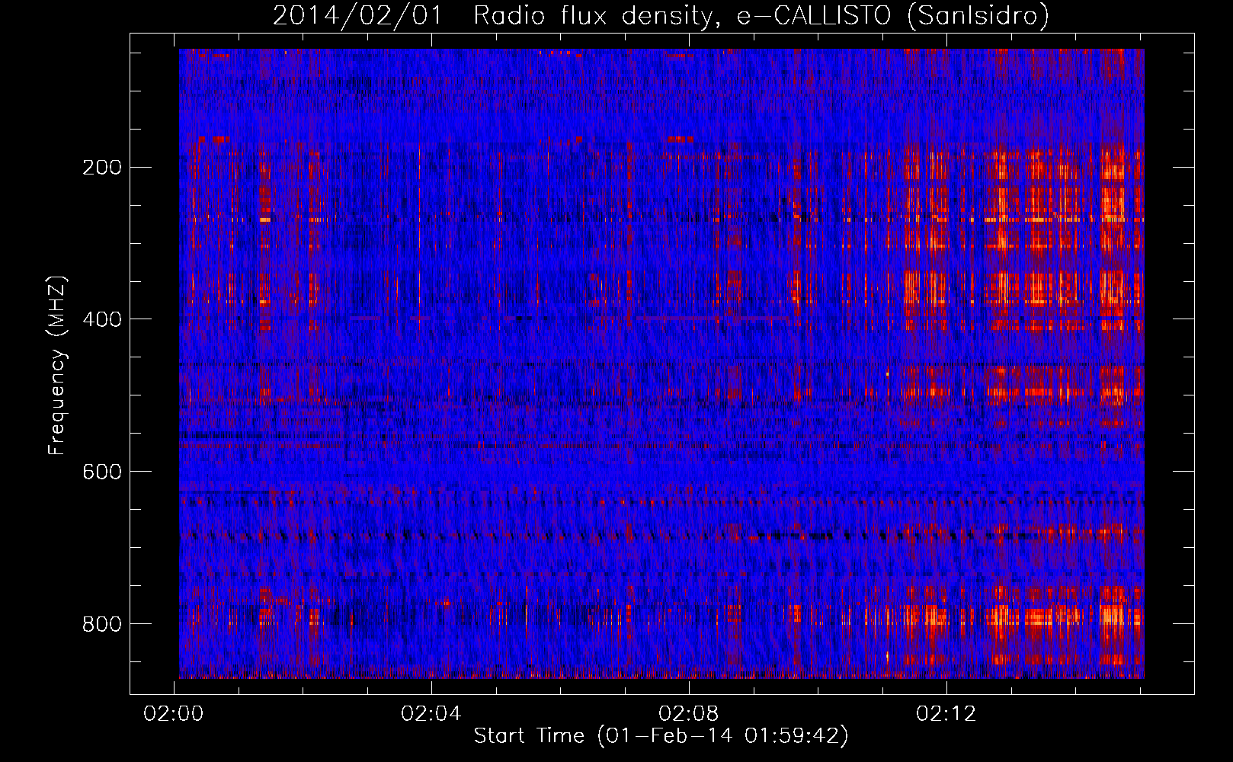Click the 'Frequency (MHZ)' y-axis label
1233x762 pixels.
[x=57, y=365]
